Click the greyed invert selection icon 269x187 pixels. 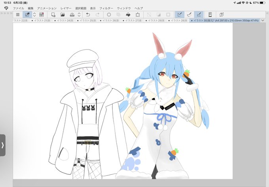pyautogui.click(x=159, y=15)
